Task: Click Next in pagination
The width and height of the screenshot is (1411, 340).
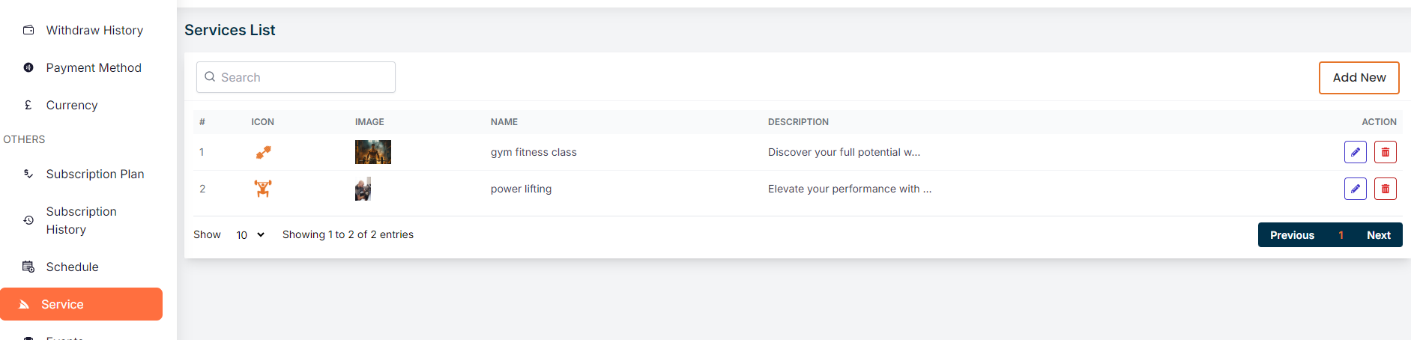Action: [x=1378, y=235]
